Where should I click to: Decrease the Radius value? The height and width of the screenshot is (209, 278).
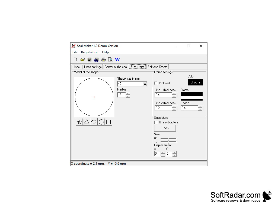tap(128, 96)
